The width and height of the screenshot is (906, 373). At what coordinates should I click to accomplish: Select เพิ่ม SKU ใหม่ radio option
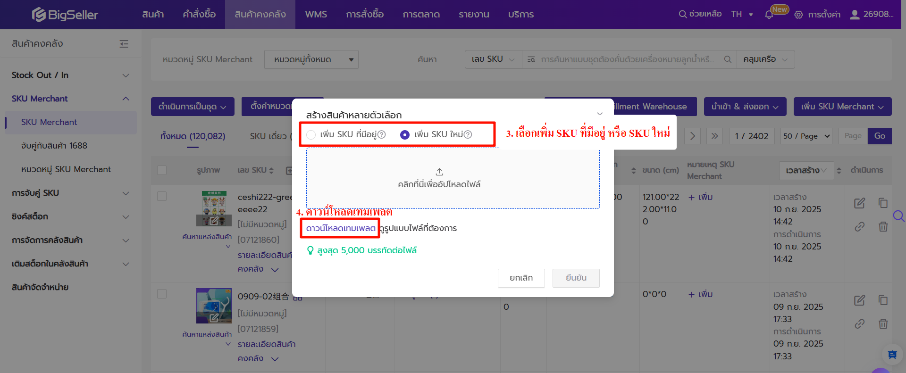tap(405, 135)
